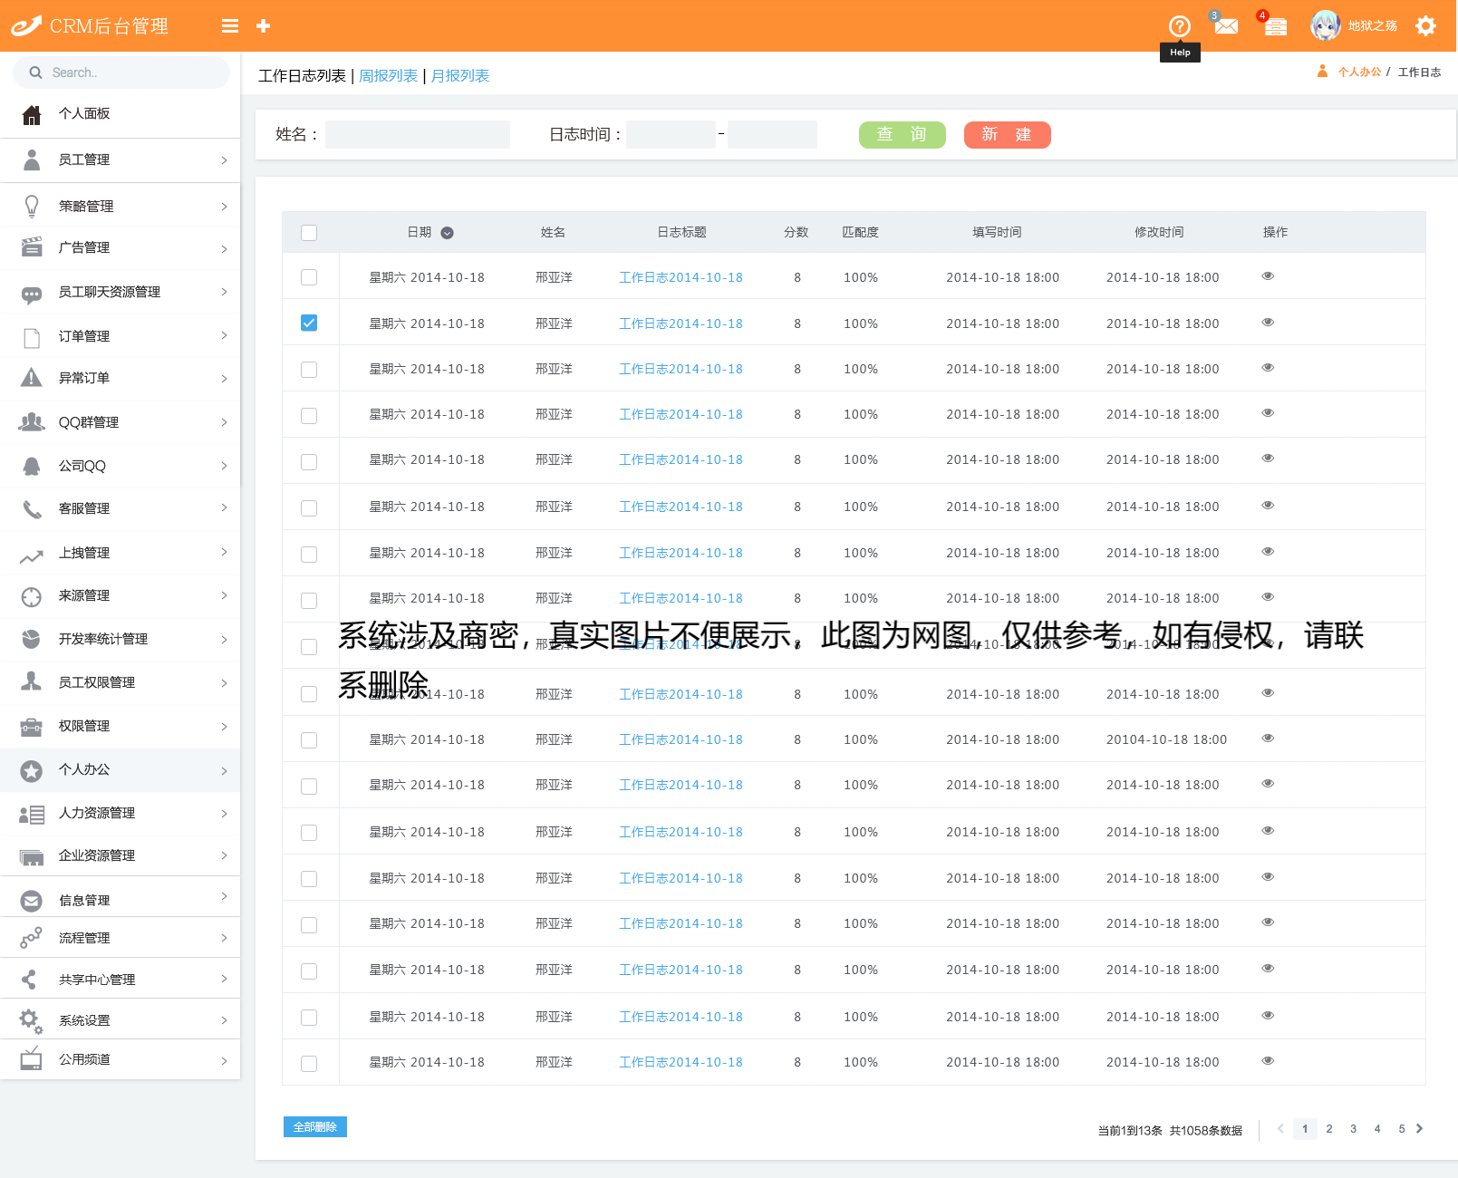Expand 员工管理 sidebar chevron
Screen dimensions: 1458x1178
coord(224,160)
